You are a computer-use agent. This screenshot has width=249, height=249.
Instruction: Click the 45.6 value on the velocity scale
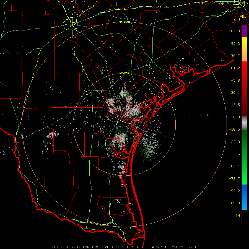[235, 80]
